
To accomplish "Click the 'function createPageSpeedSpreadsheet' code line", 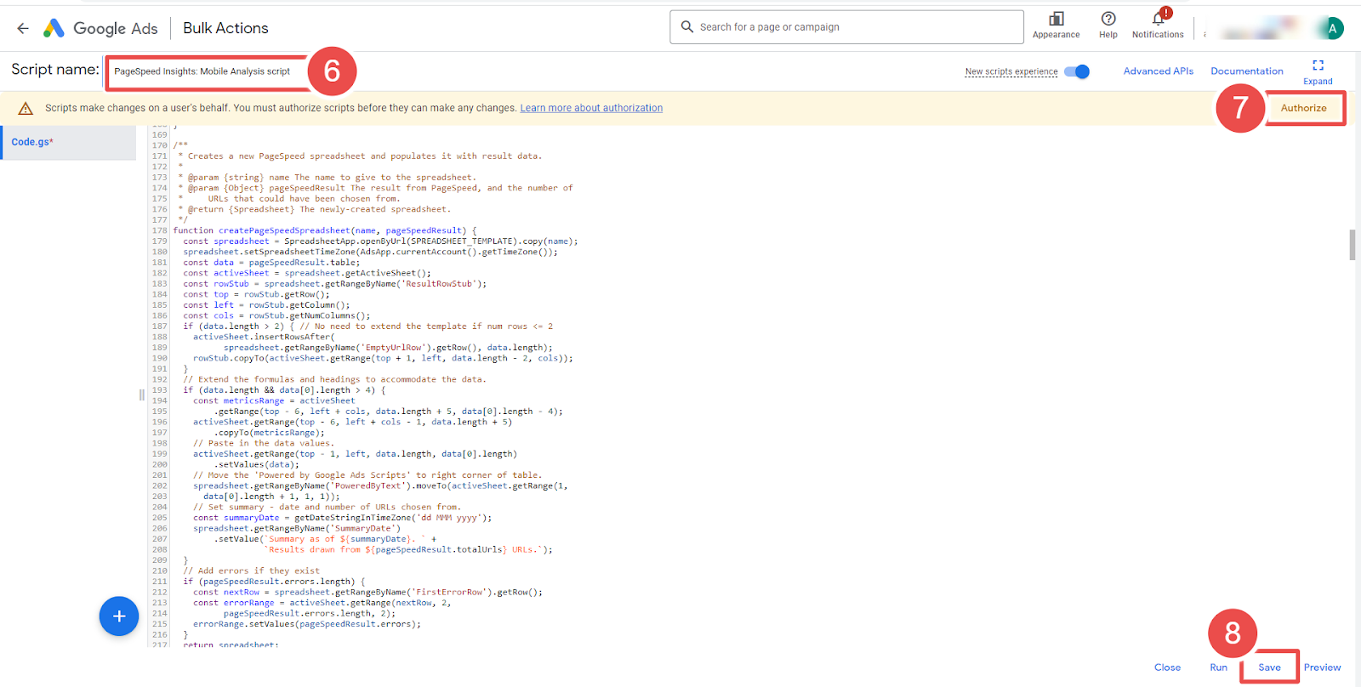I will [x=325, y=230].
